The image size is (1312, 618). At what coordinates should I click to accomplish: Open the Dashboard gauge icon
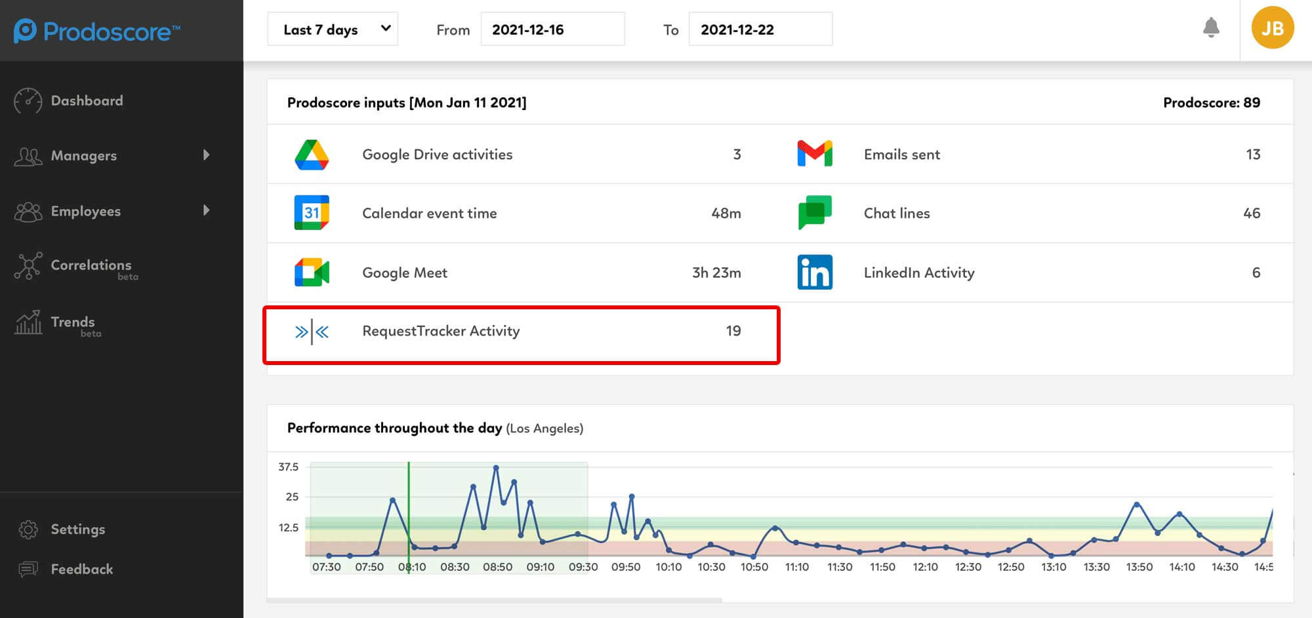(x=28, y=101)
